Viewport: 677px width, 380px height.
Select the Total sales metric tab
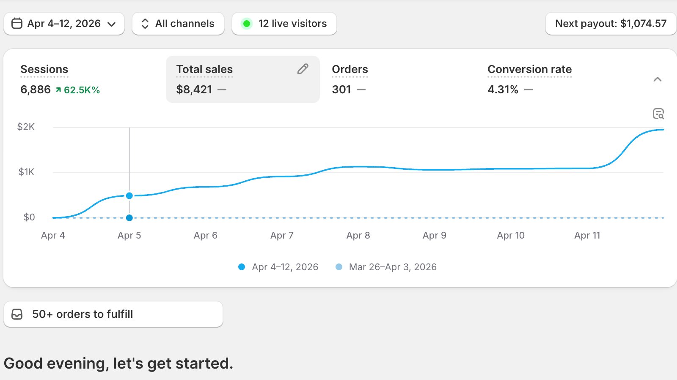(204, 69)
